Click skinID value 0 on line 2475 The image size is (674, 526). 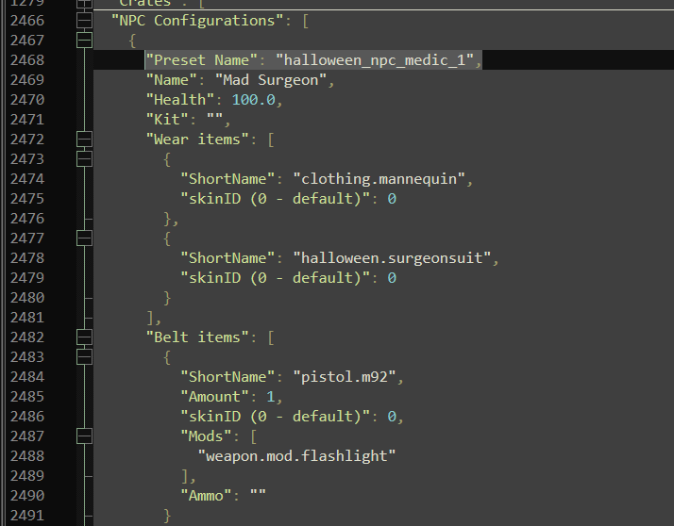click(x=392, y=199)
